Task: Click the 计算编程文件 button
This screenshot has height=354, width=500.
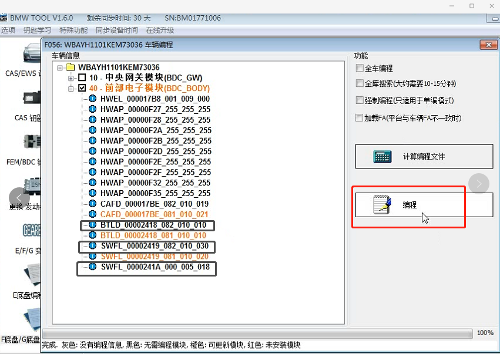Action: [424, 157]
